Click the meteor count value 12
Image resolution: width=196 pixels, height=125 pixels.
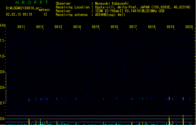click(45, 14)
